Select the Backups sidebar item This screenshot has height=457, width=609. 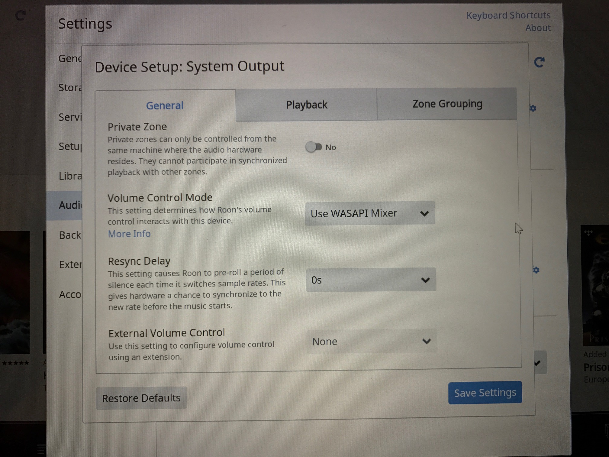coord(70,235)
